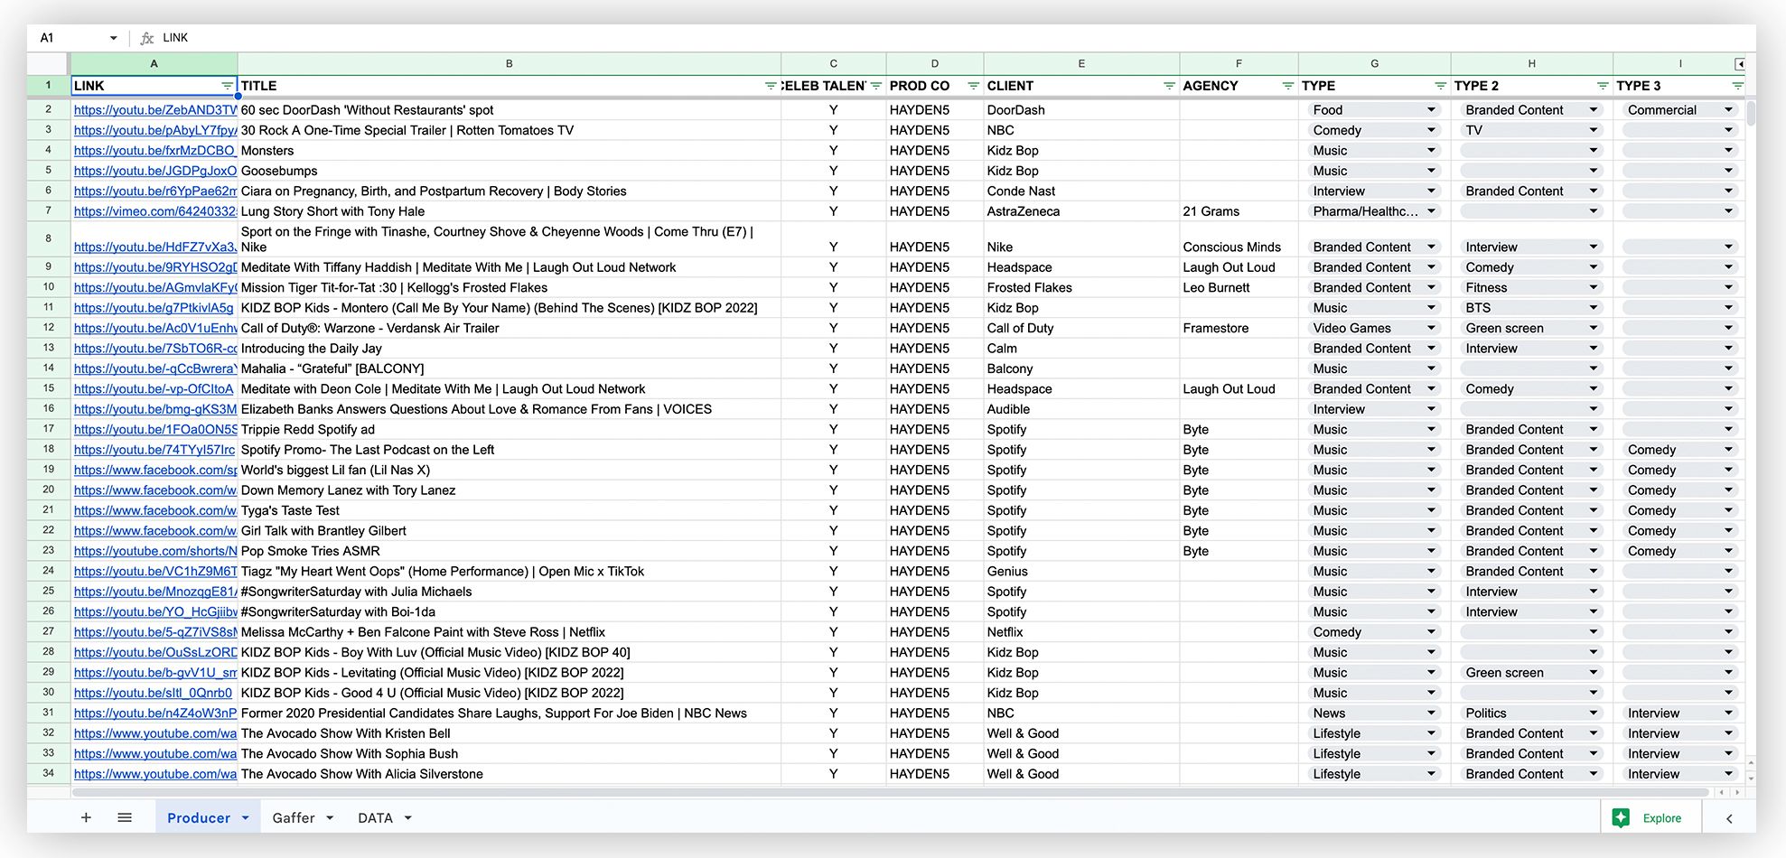This screenshot has width=1786, height=858.
Task: Select column B header
Action: click(510, 64)
